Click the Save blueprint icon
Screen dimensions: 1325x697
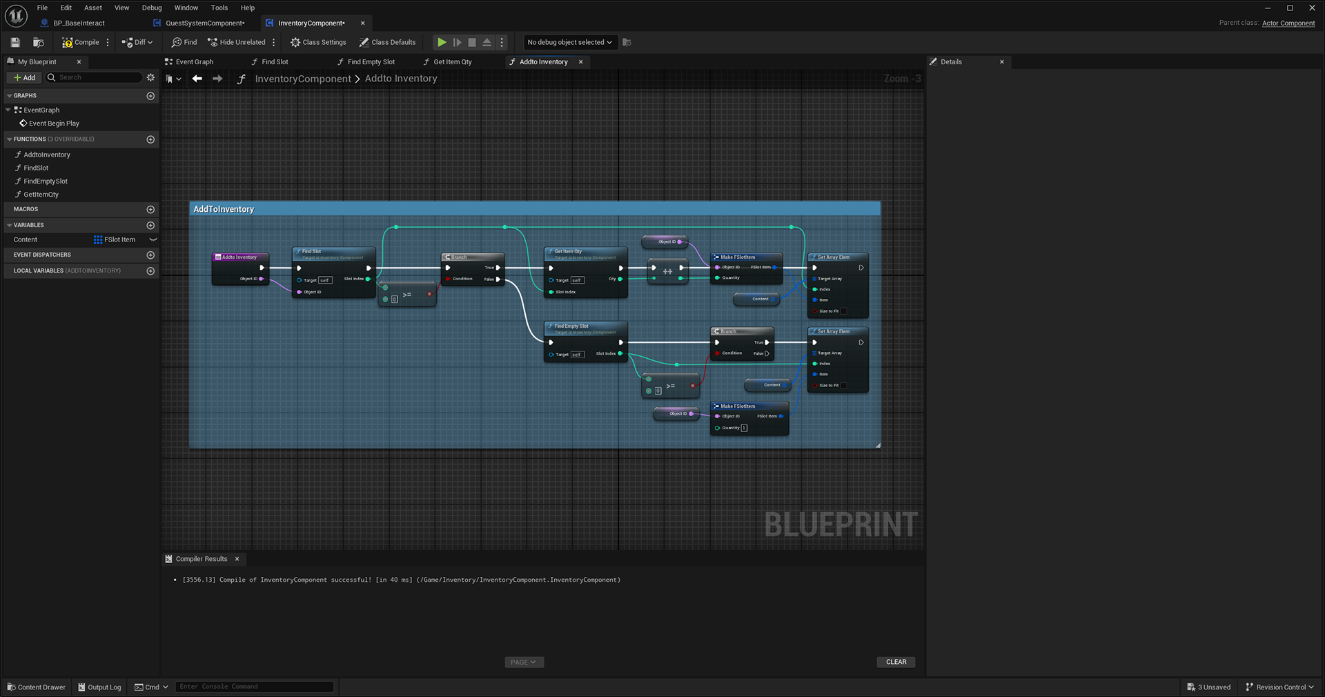click(x=15, y=42)
